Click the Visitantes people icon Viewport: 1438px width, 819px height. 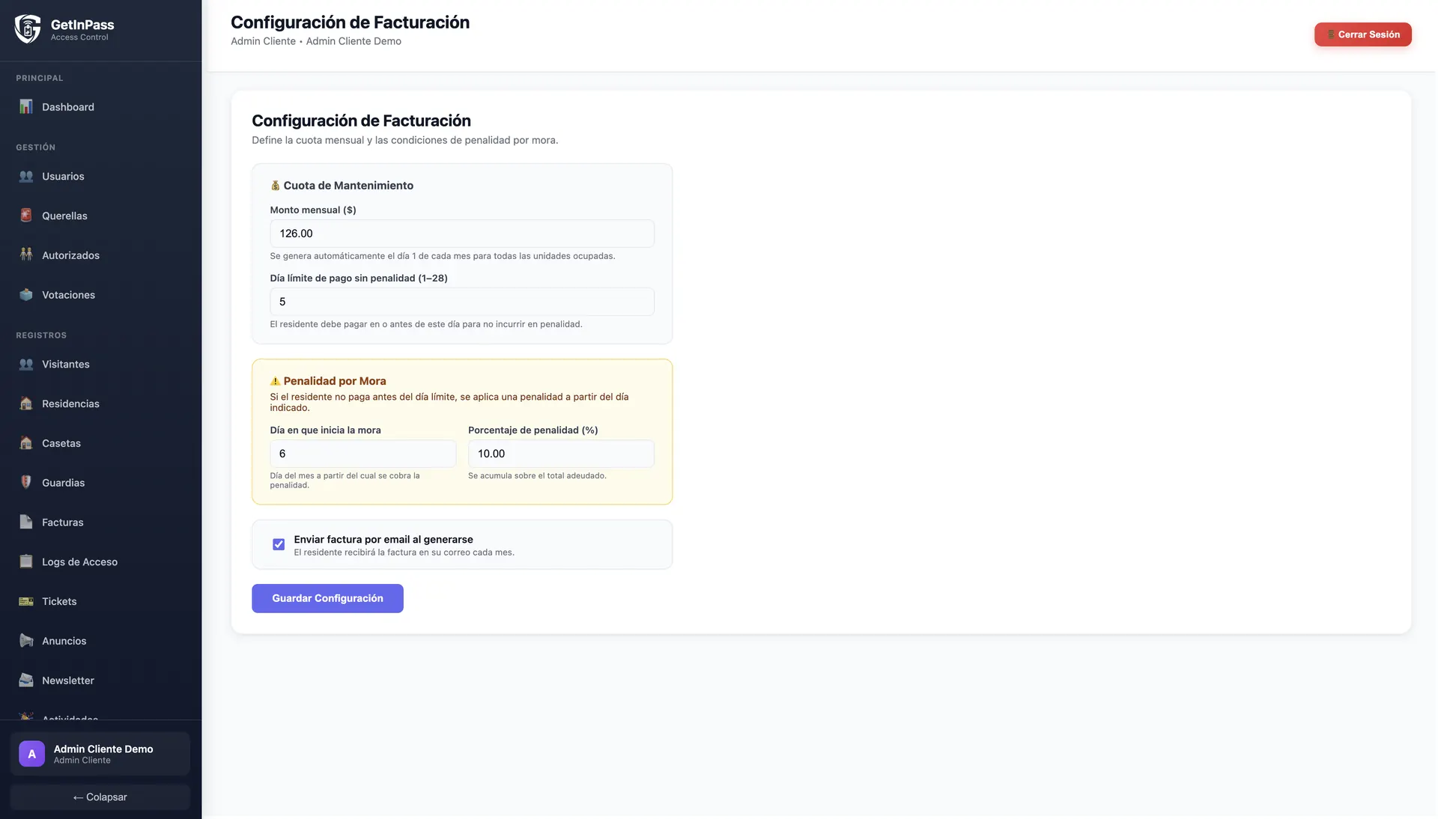pos(26,365)
